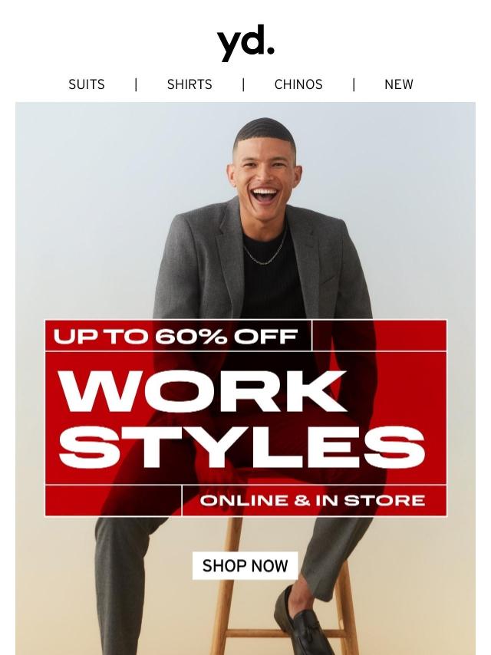This screenshot has width=491, height=655.
Task: Click the silver chain necklace
Action: [265, 250]
